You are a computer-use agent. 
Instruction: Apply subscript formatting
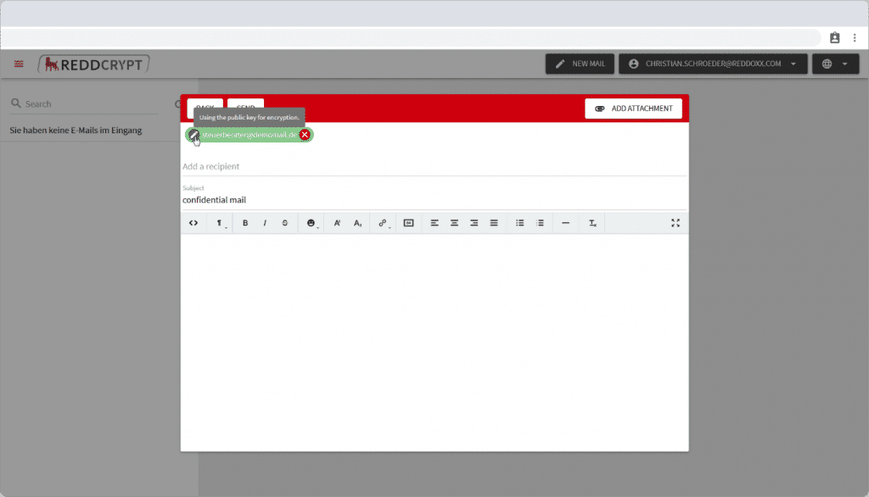click(x=357, y=223)
